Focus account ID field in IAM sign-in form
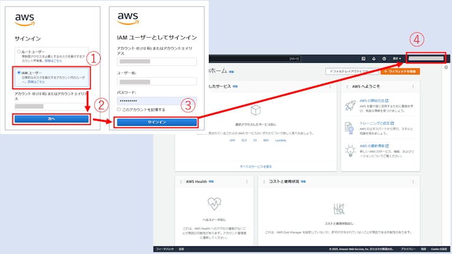The image size is (452, 254). 157,61
